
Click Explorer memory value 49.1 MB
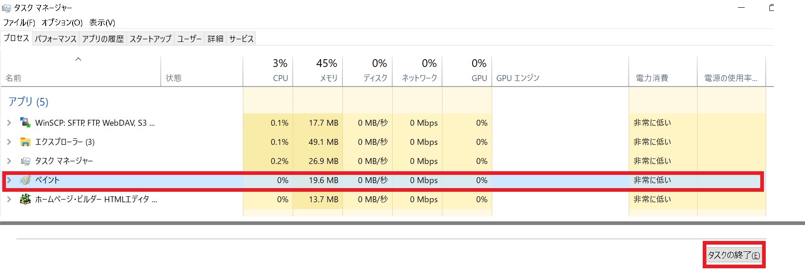coord(323,142)
